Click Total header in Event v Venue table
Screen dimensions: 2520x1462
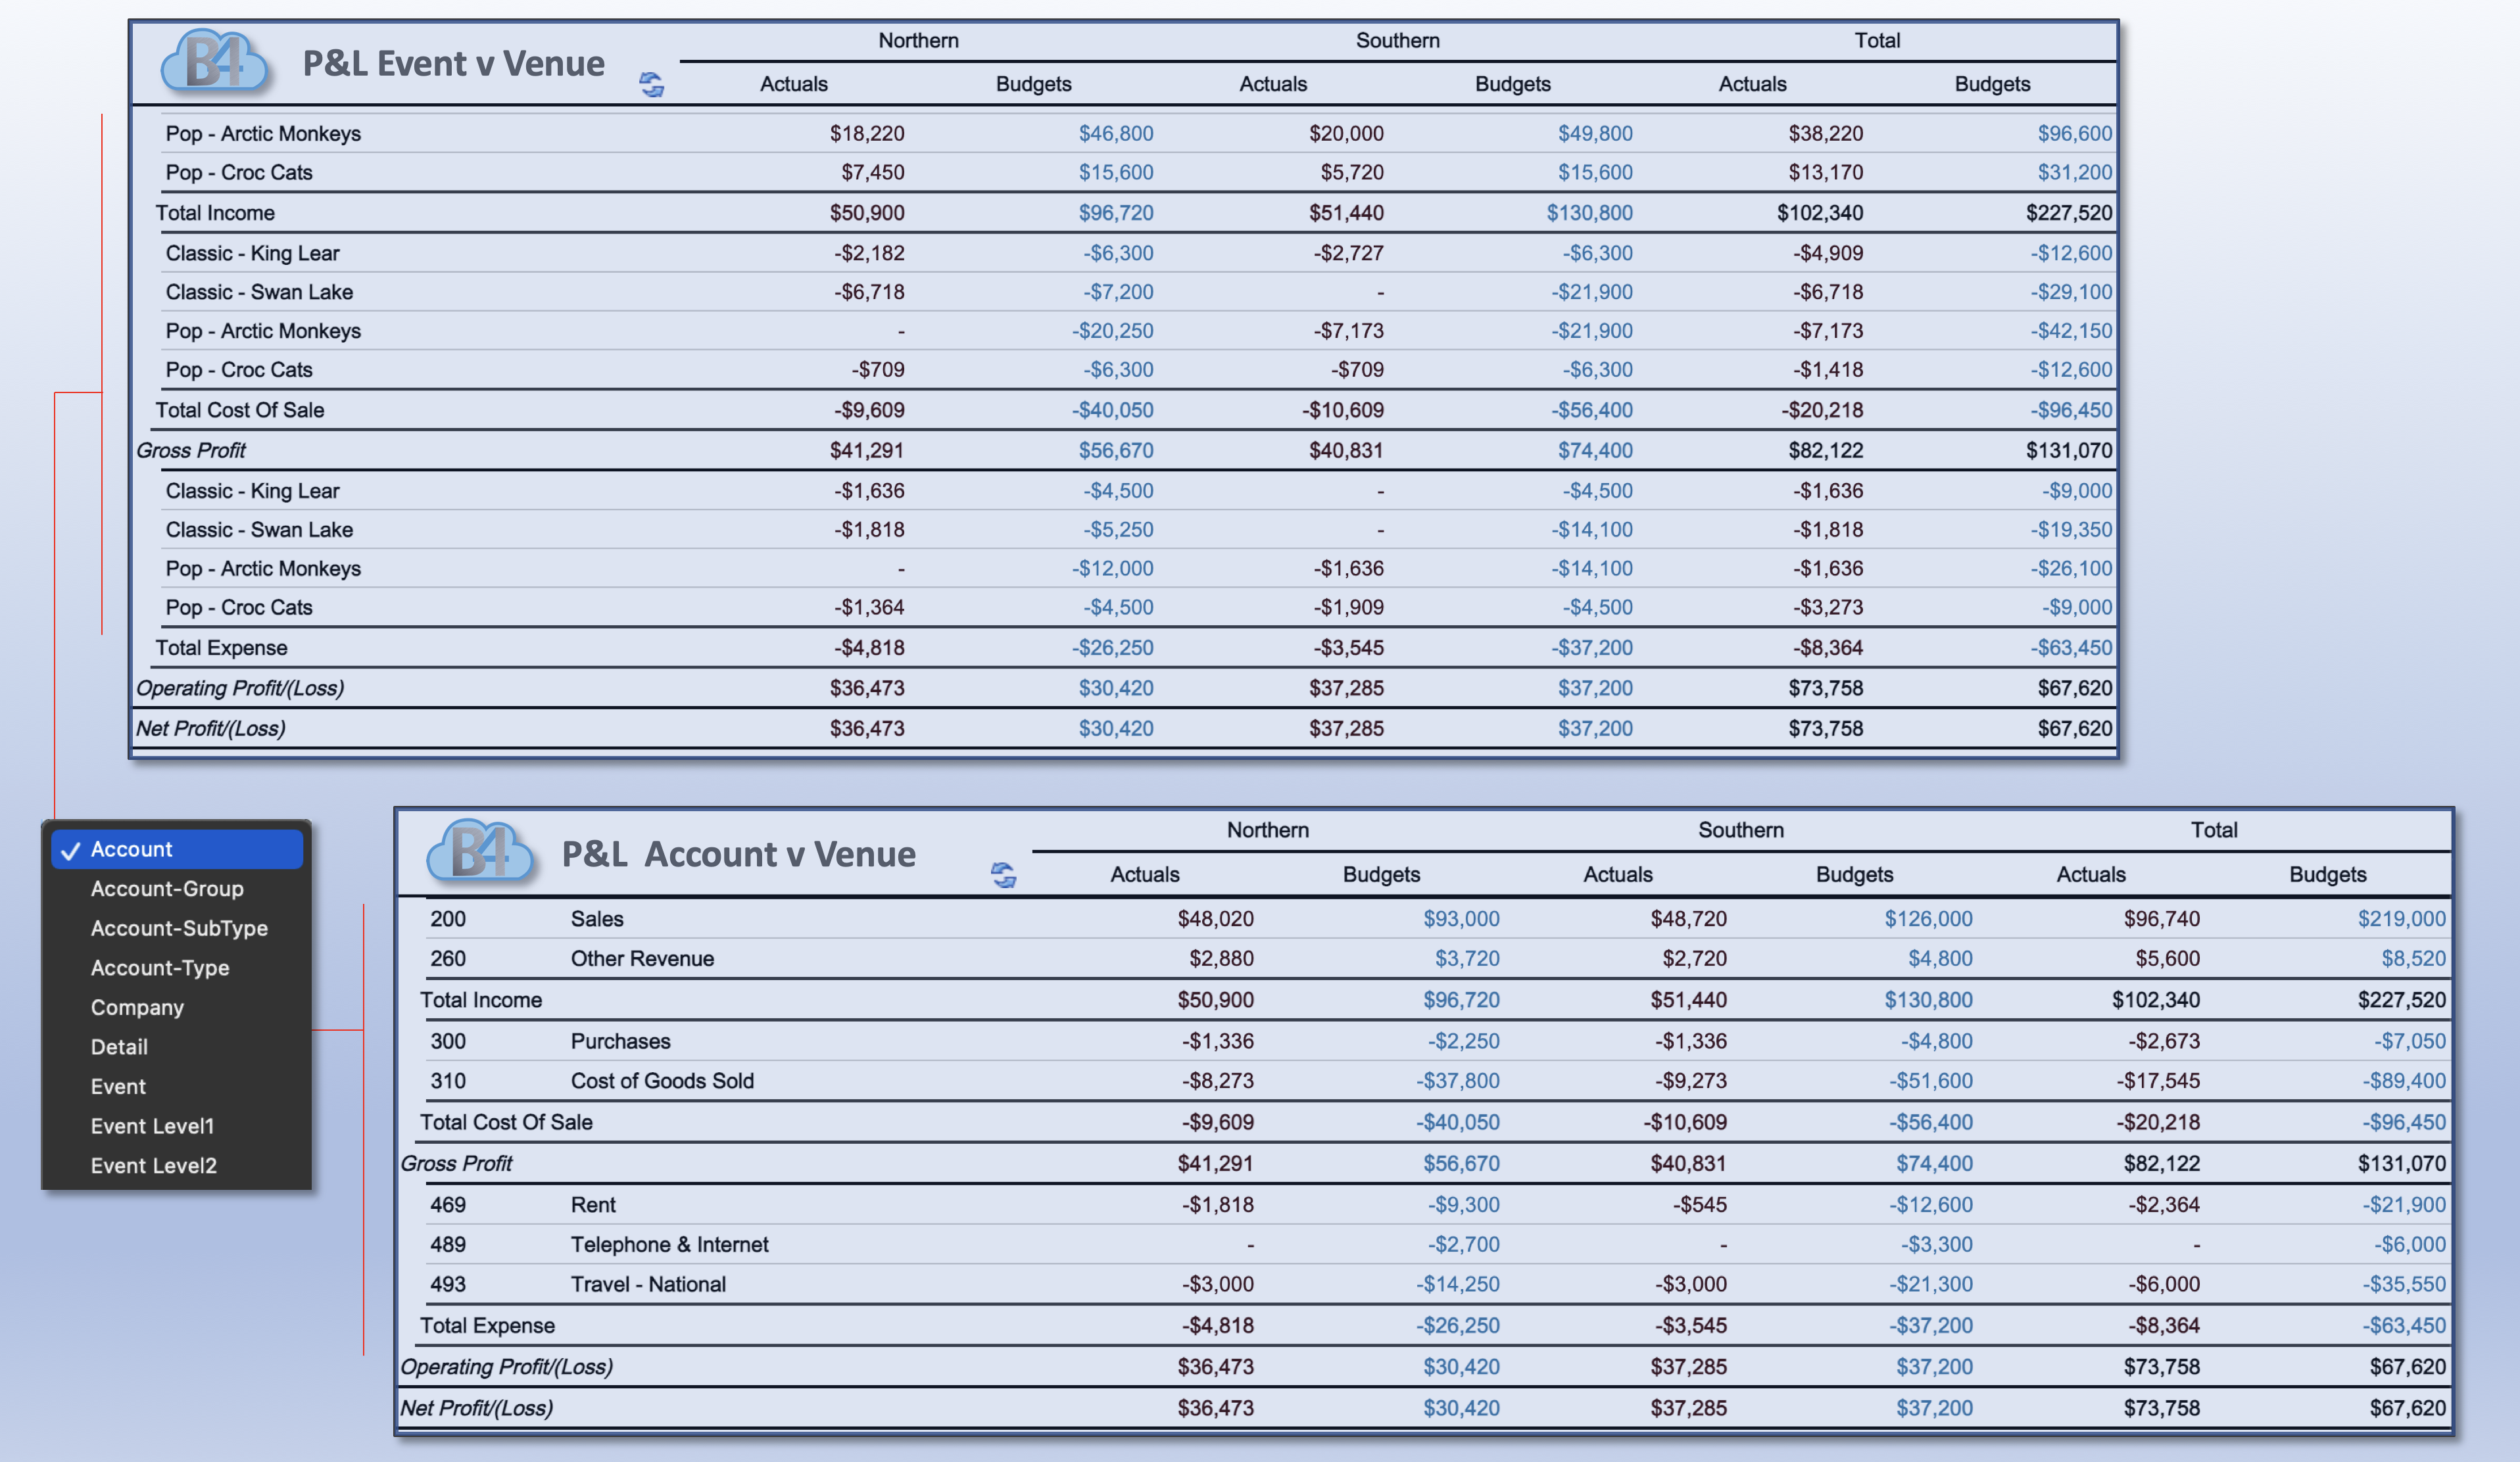1877,40
